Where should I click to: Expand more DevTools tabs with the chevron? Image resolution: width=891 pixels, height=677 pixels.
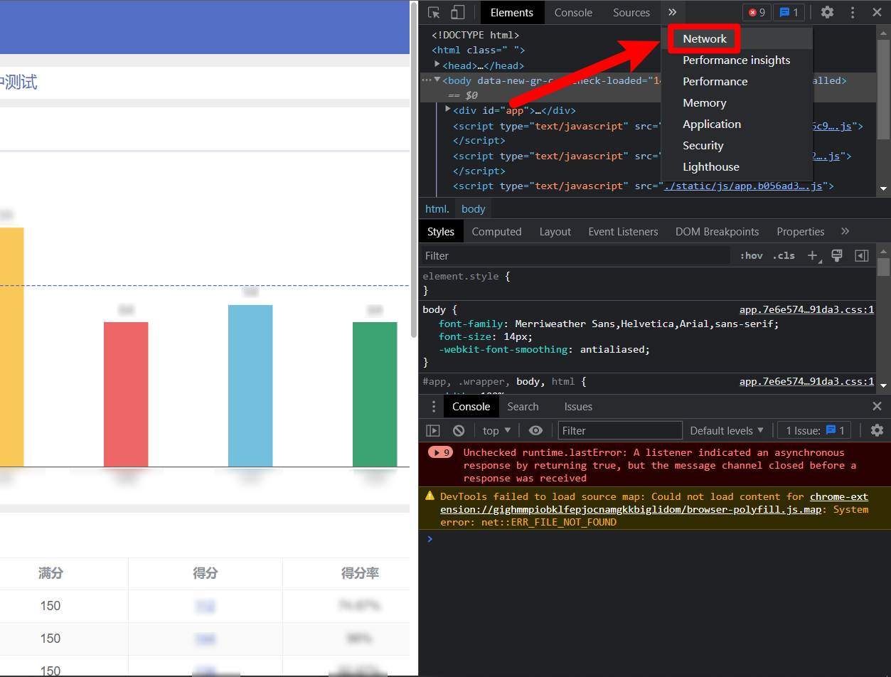[672, 13]
